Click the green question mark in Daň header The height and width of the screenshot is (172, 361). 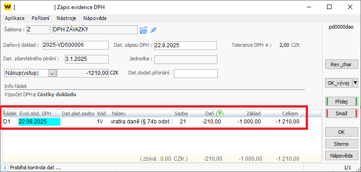[x=220, y=113]
